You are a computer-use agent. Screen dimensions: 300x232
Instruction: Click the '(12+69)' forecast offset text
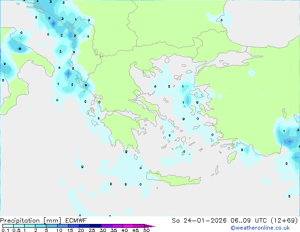284,221
